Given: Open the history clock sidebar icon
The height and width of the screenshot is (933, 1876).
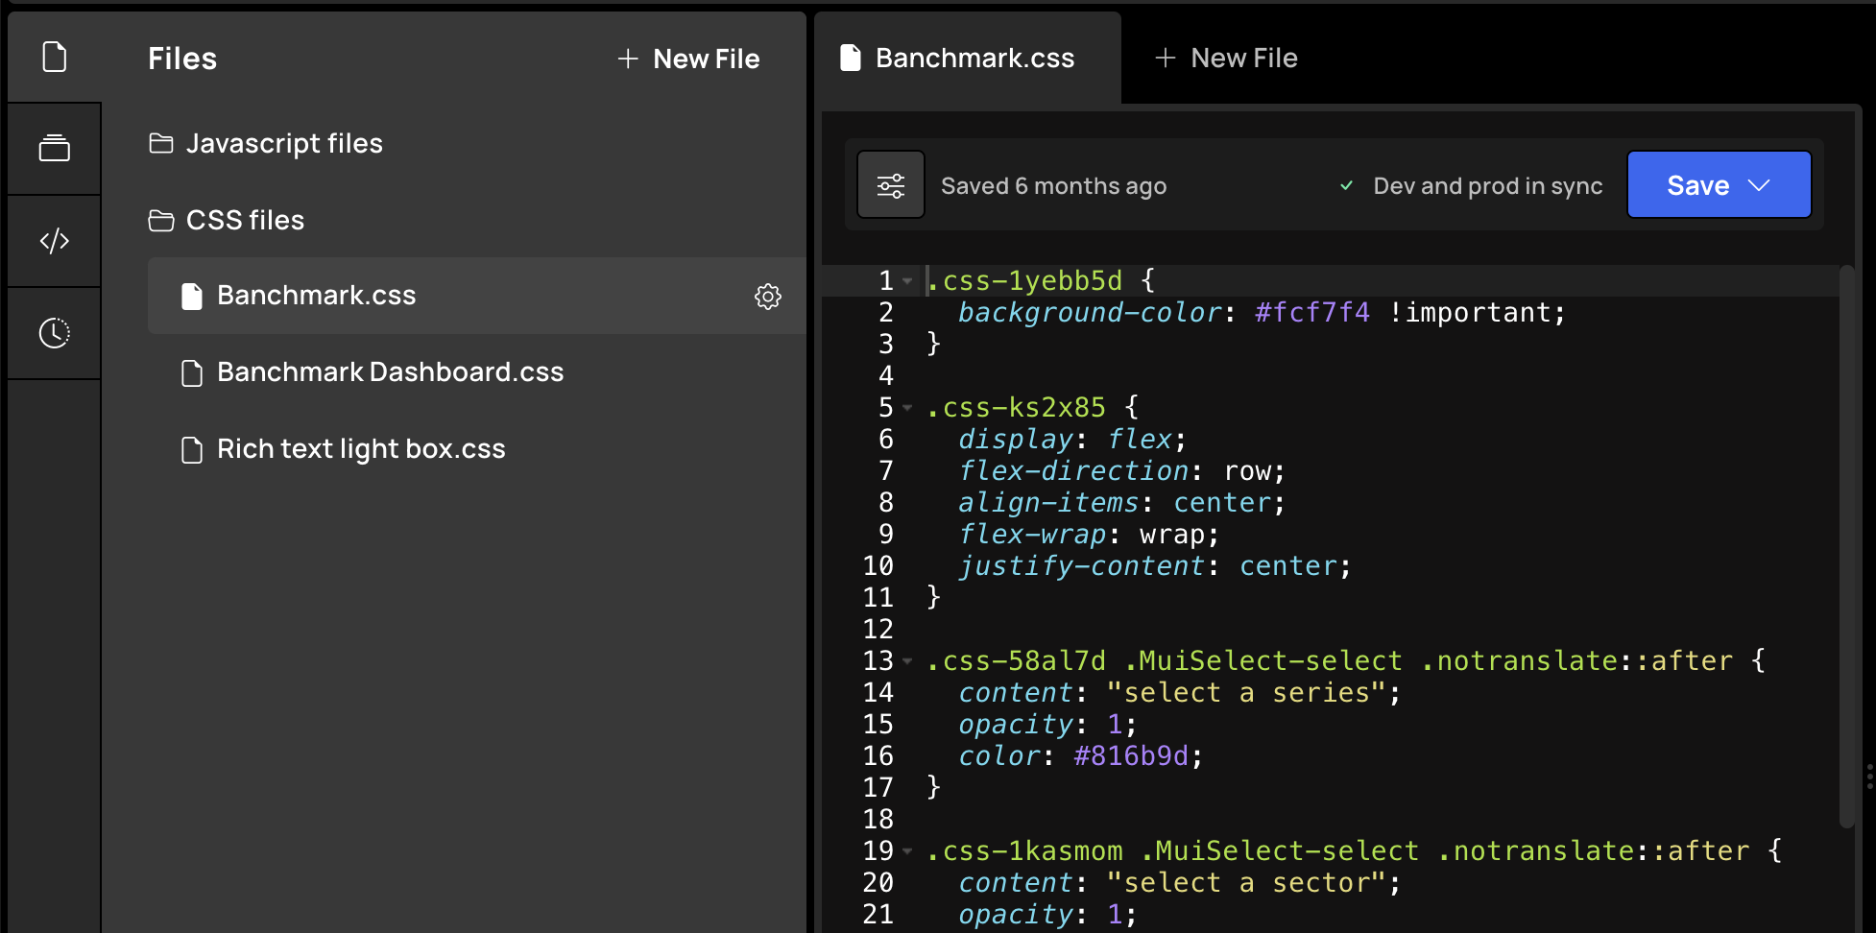Looking at the screenshot, I should [x=55, y=333].
